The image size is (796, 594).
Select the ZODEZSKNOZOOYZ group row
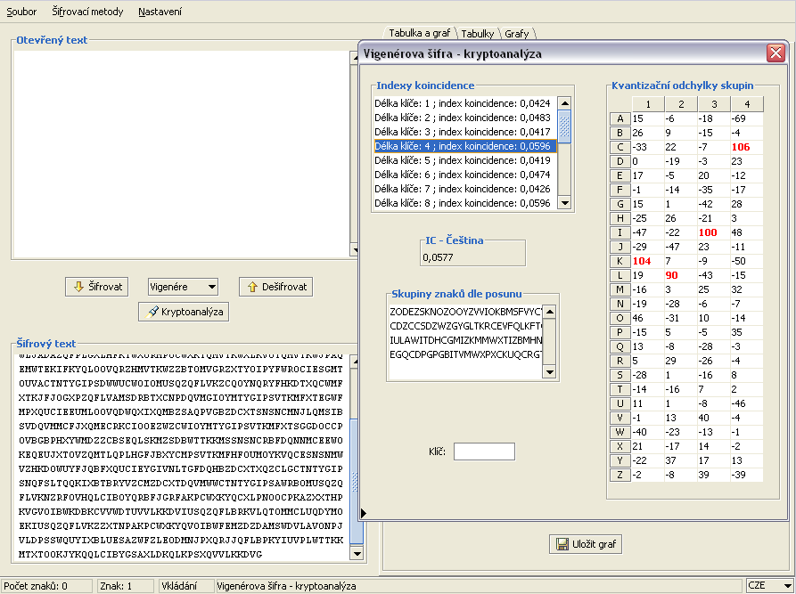tap(465, 312)
